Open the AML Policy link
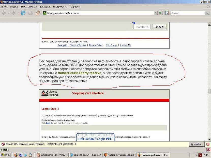The image size is (211, 158). [111, 45]
